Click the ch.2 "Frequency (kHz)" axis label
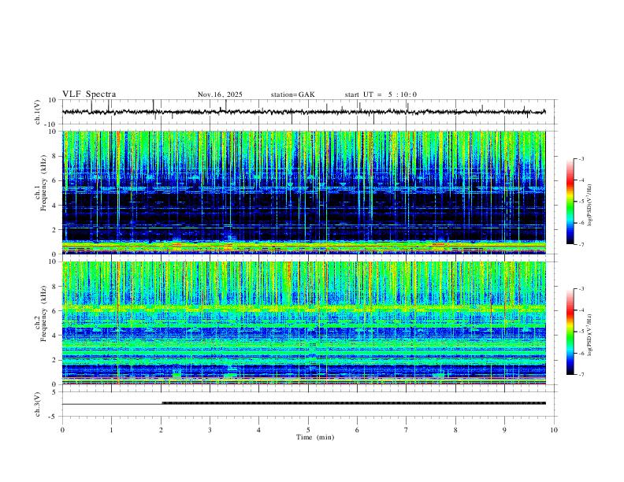This screenshot has height=482, width=624. (43, 313)
